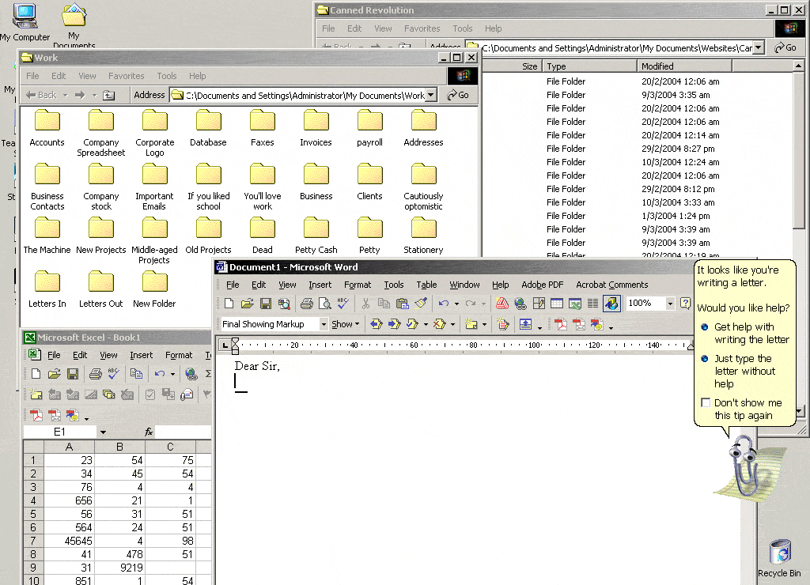Screen dimensions: 810x585
Task: Open the Word zoom percentage dropdown
Action: (x=670, y=304)
